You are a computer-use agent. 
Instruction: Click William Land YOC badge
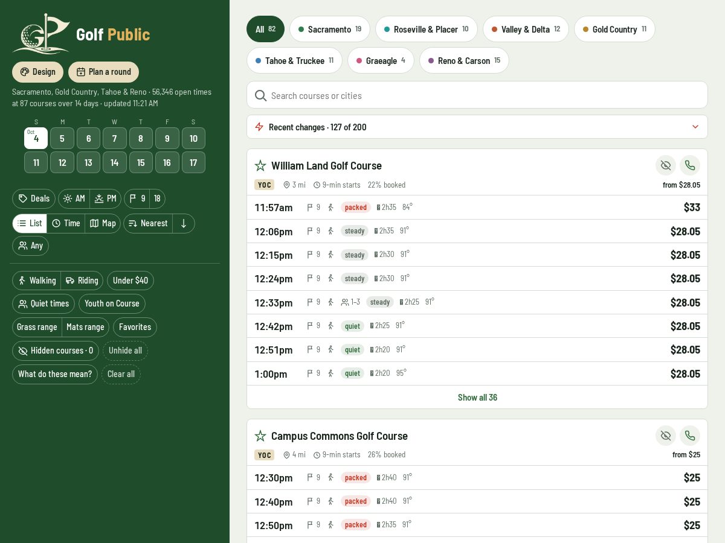point(264,185)
